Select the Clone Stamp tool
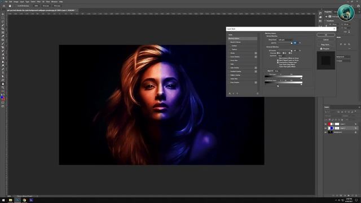Image resolution: width=361 pixels, height=203 pixels. [x=3, y=47]
